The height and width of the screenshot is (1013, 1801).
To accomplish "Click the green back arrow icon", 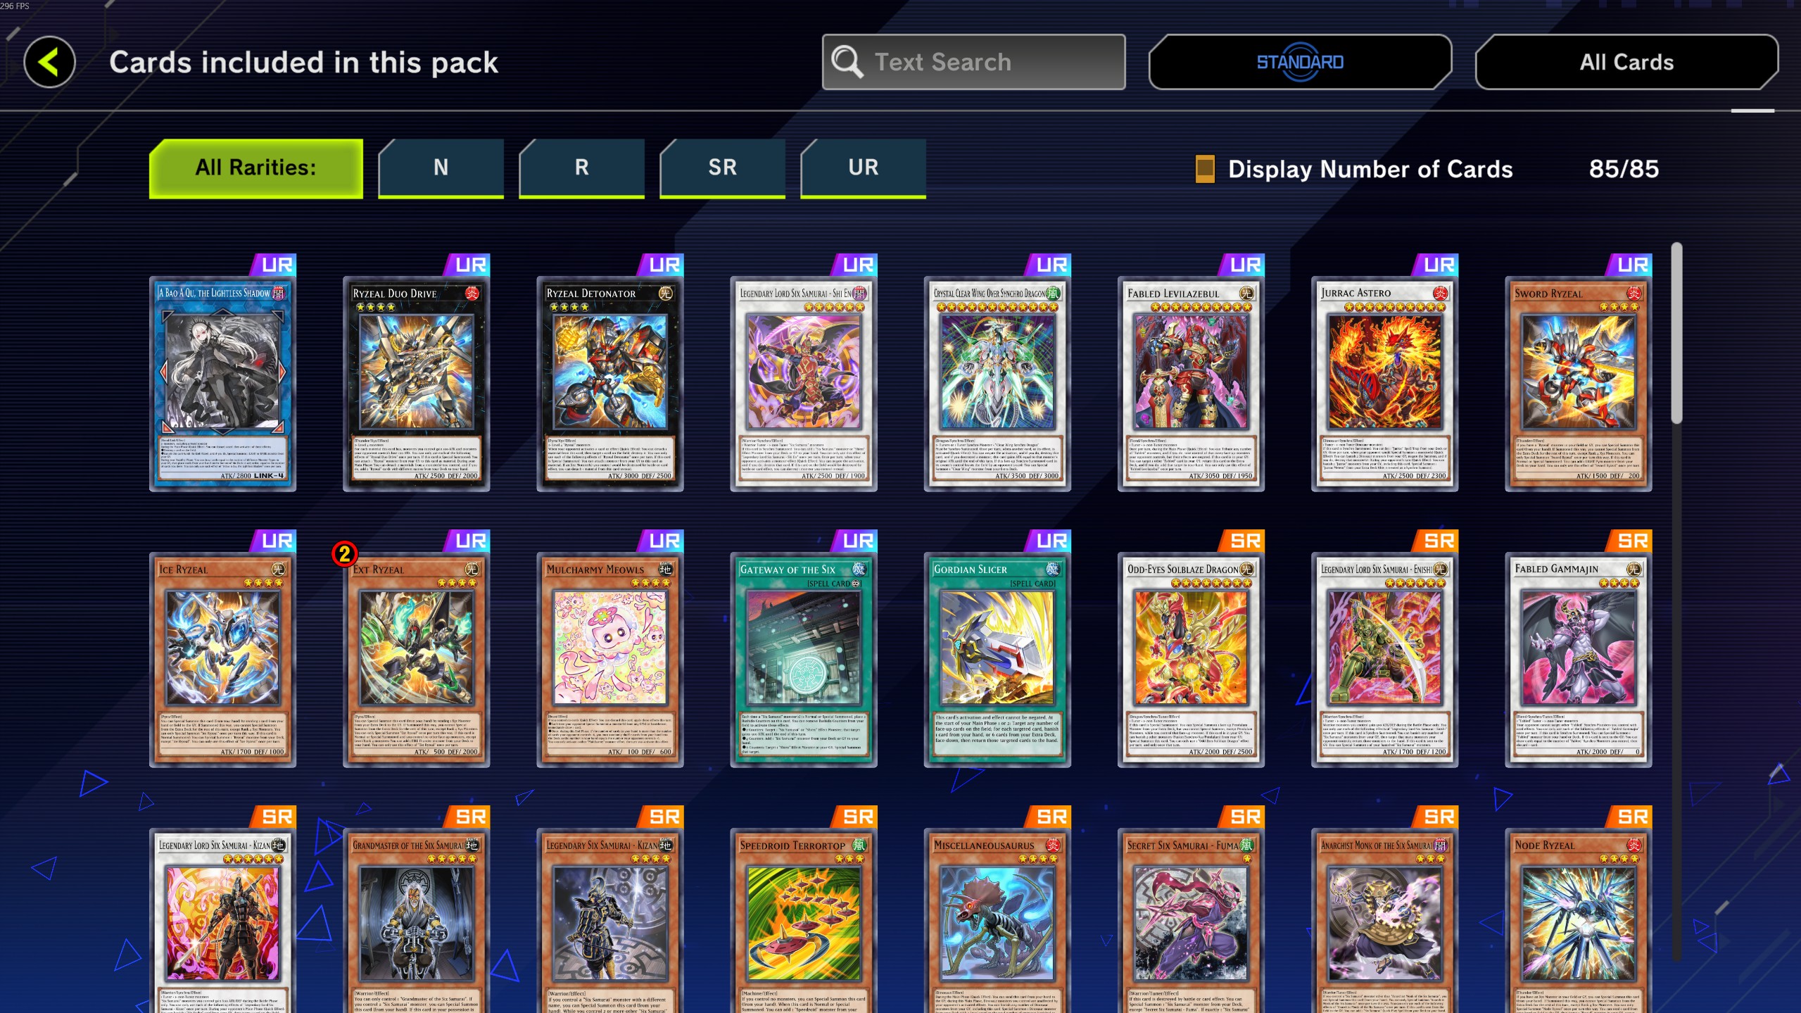I will (49, 62).
